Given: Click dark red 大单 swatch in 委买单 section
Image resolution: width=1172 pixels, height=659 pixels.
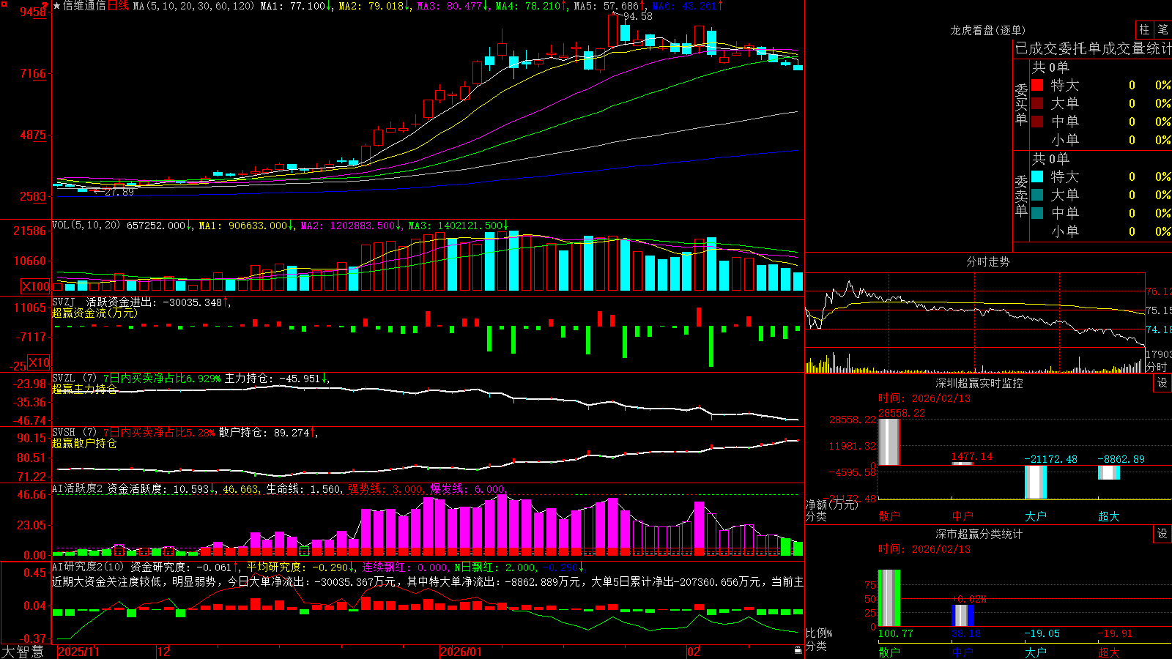Looking at the screenshot, I should point(1037,103).
